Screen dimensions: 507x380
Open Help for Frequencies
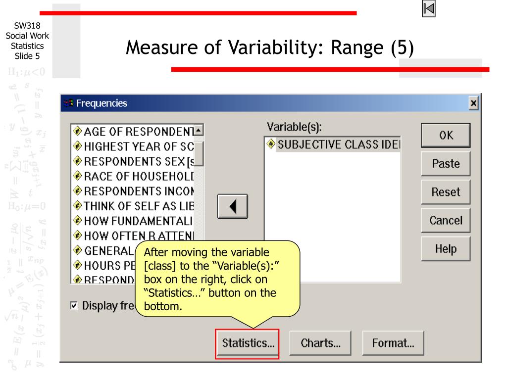(x=446, y=249)
